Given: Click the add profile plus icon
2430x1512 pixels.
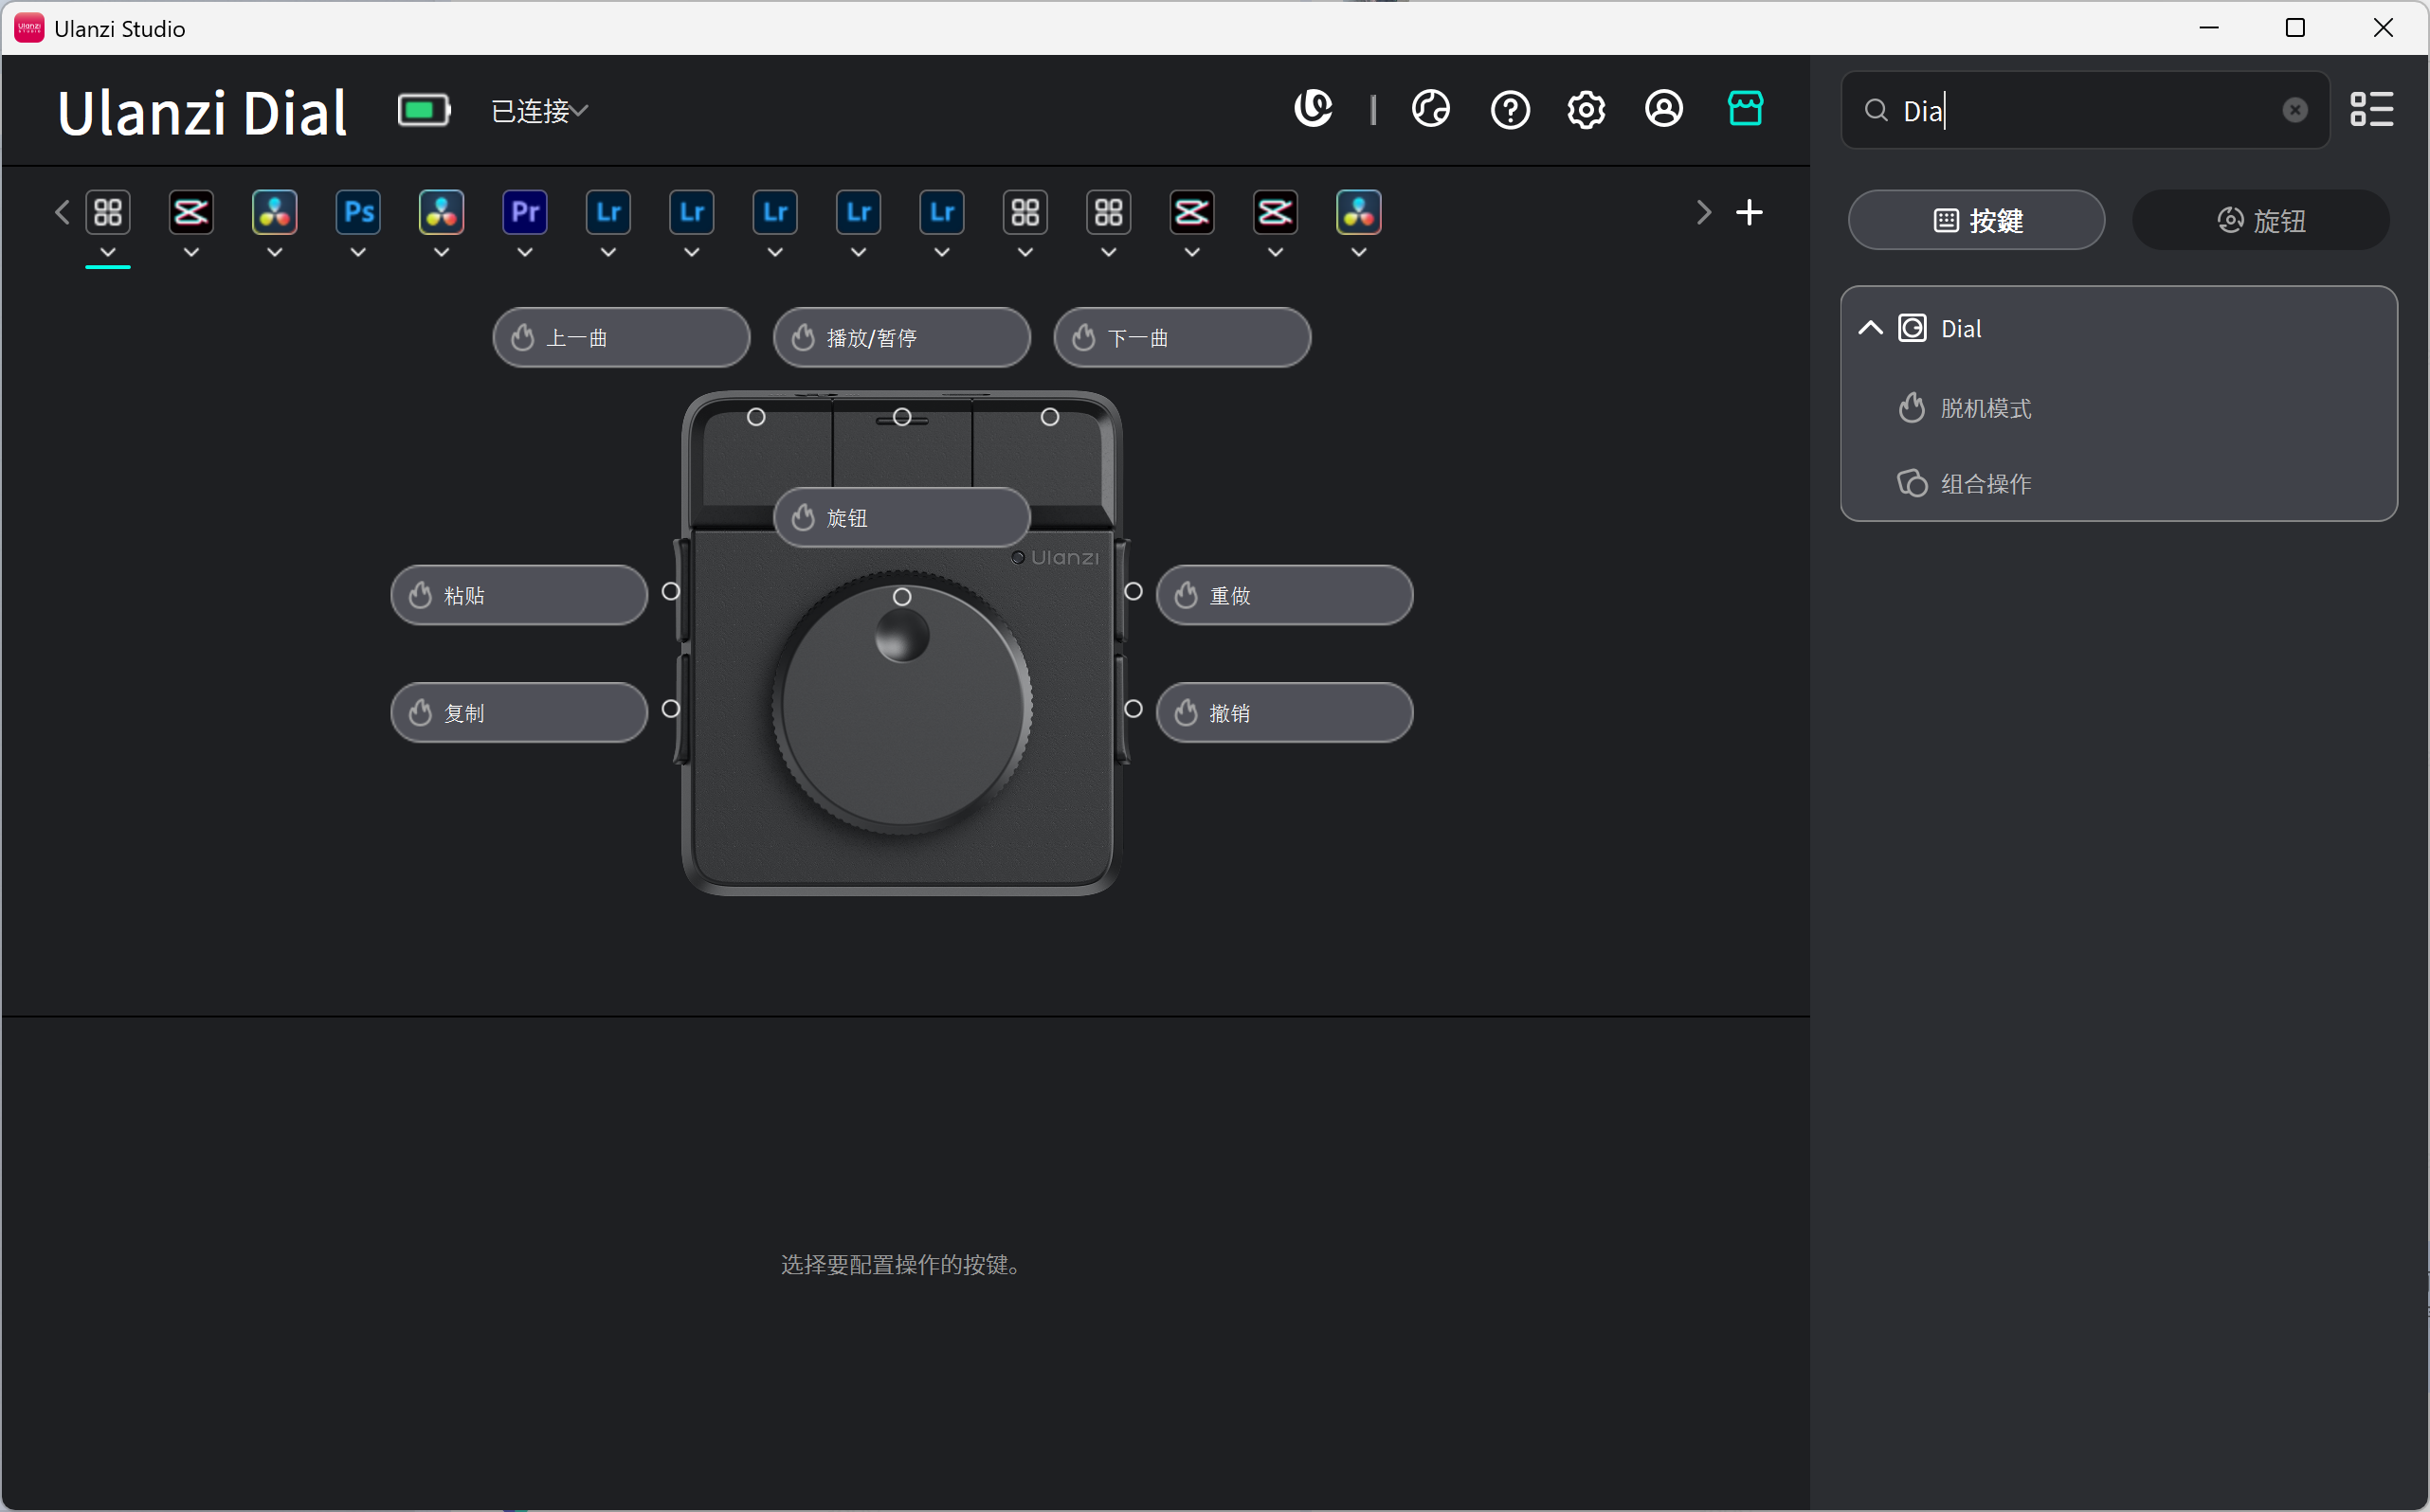Looking at the screenshot, I should coord(1749,212).
